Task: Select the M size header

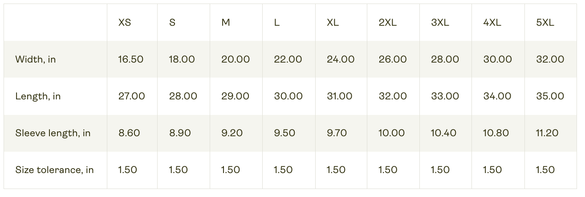Action: pos(226,23)
